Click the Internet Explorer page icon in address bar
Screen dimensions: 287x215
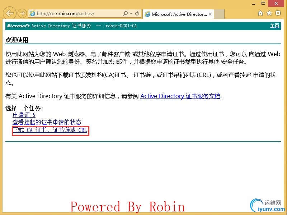[x=32, y=13]
